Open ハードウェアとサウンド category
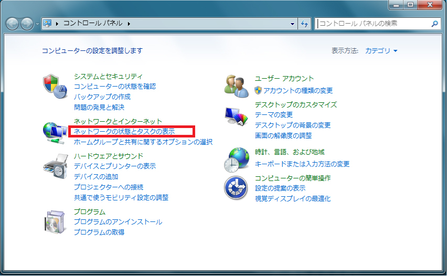This screenshot has height=276, width=447. click(108, 156)
